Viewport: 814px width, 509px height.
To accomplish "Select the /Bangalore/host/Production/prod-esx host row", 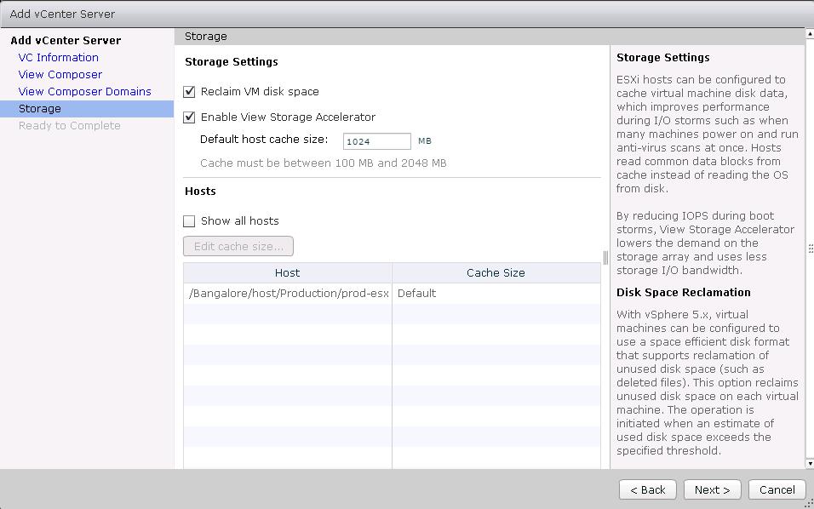I will click(289, 294).
